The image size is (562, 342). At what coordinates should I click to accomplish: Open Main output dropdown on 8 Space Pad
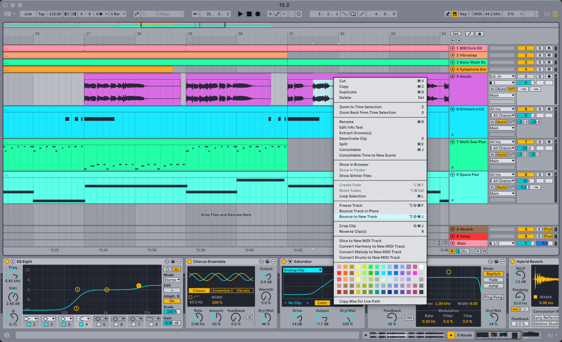tap(502, 194)
